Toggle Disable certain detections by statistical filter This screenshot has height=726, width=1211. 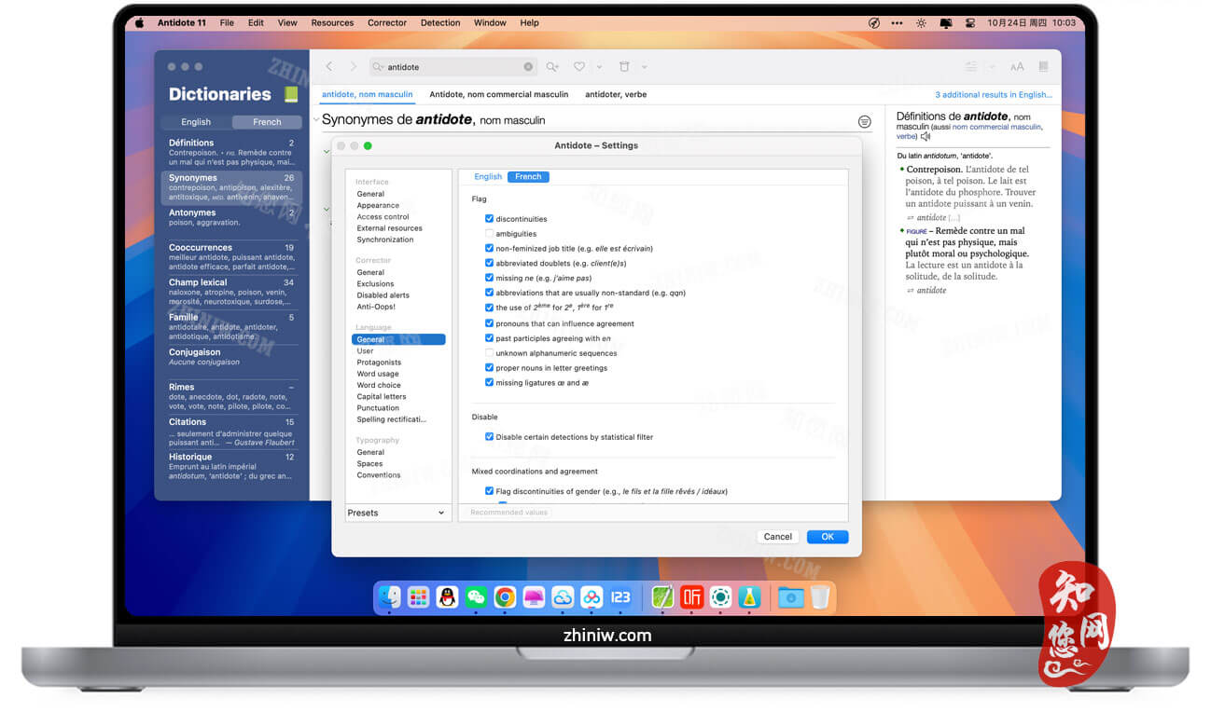(489, 437)
